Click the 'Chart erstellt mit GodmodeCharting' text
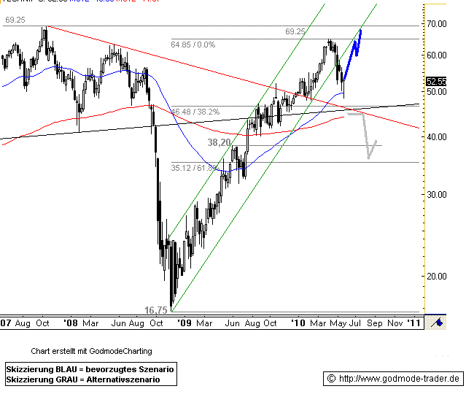466x405 pixels. (x=91, y=351)
